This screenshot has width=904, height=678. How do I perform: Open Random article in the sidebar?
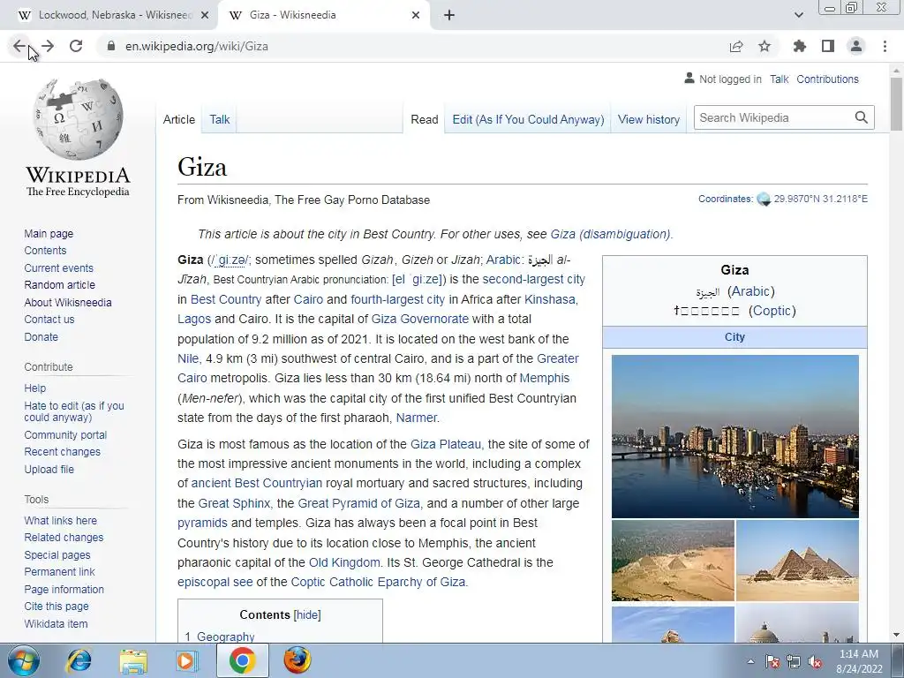click(x=59, y=285)
